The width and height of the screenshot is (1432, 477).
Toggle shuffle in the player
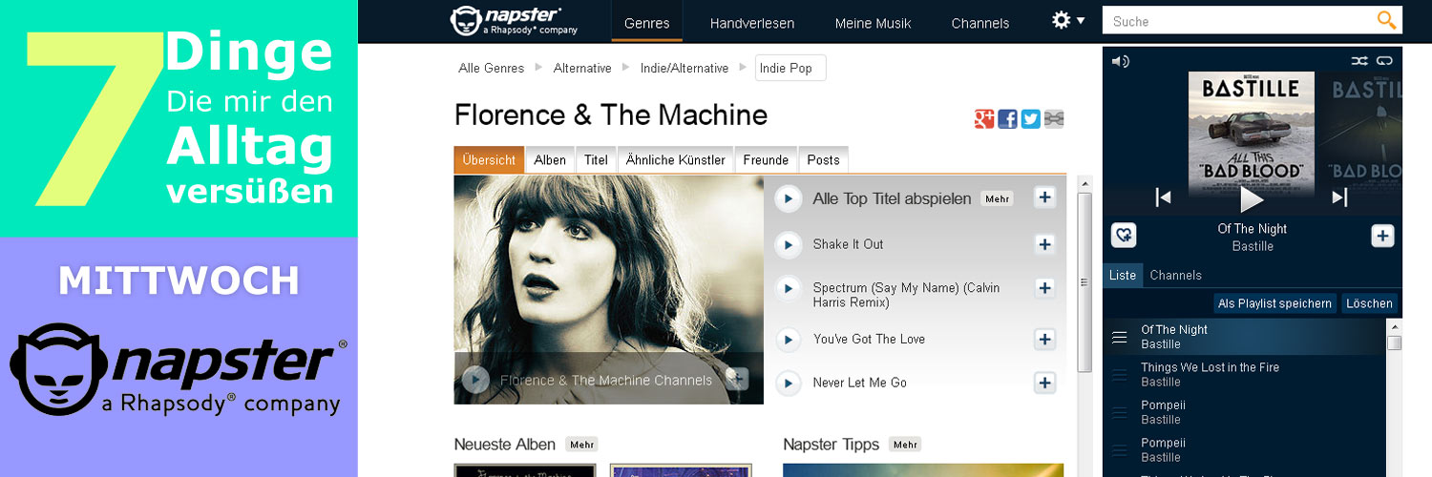tap(1359, 61)
